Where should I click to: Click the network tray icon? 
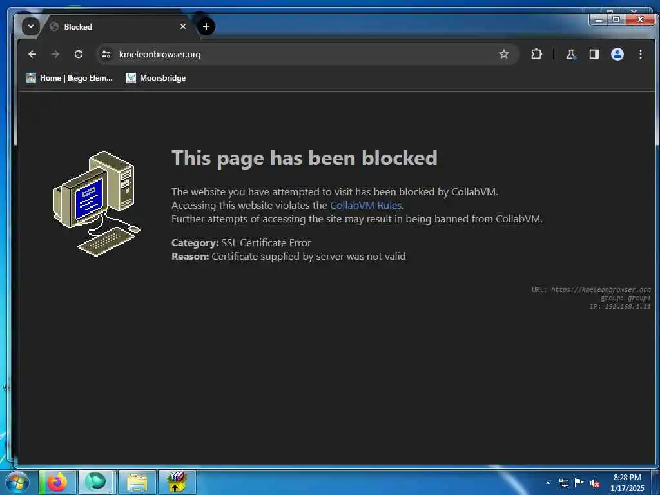click(x=564, y=483)
